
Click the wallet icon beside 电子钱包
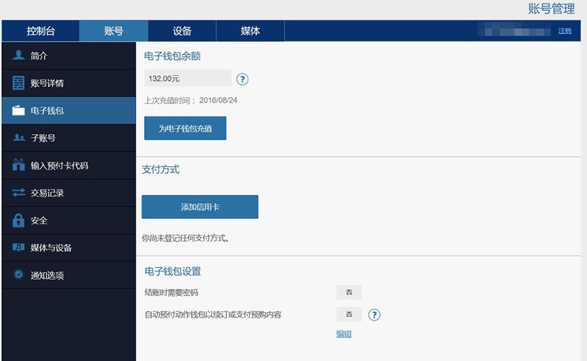[x=19, y=111]
